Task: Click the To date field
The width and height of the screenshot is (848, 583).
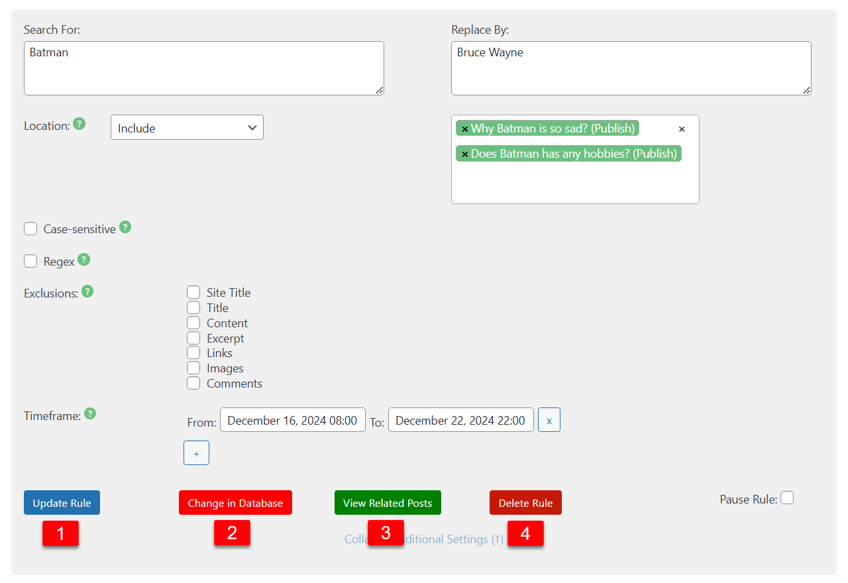Action: coord(461,420)
